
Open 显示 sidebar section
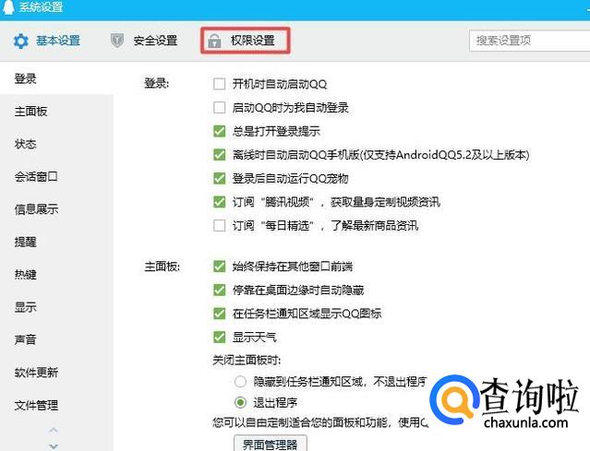25,307
